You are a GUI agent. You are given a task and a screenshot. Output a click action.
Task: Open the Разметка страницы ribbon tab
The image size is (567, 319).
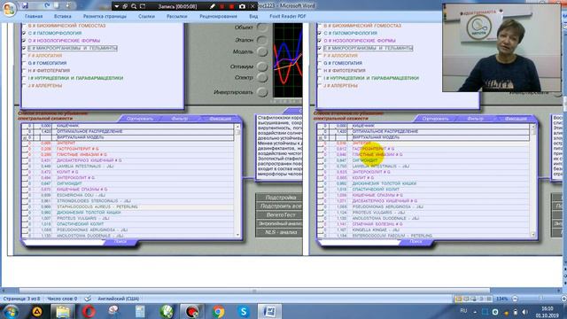coord(105,16)
